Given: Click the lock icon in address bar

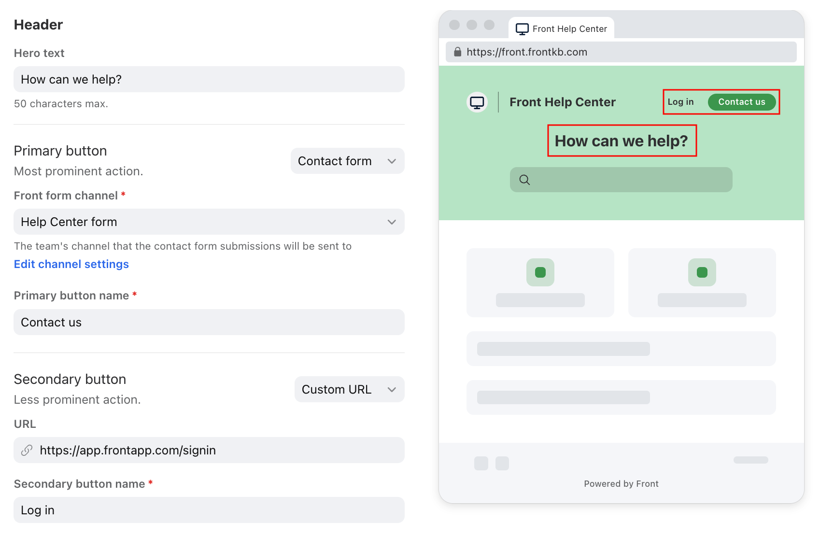Looking at the screenshot, I should [x=457, y=52].
